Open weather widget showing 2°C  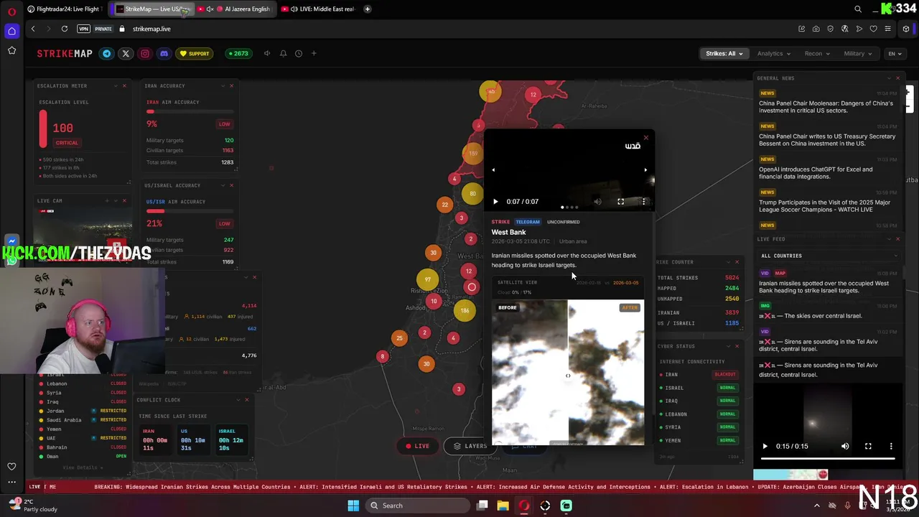point(34,506)
